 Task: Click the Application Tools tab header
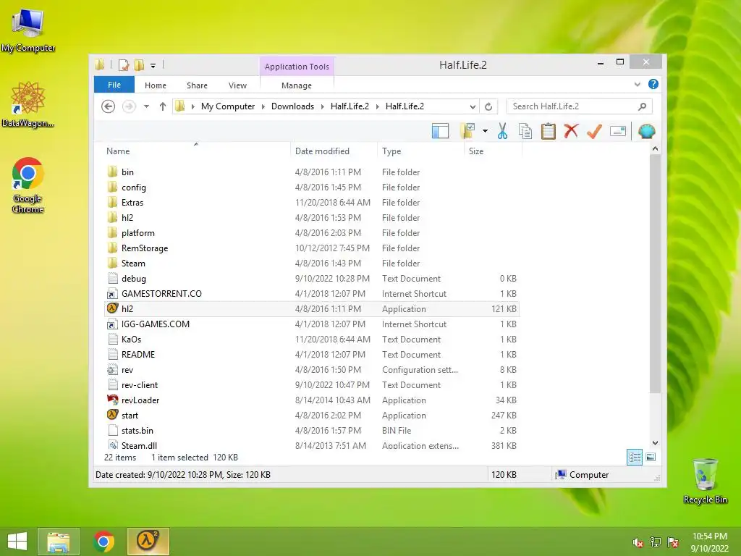coord(297,67)
